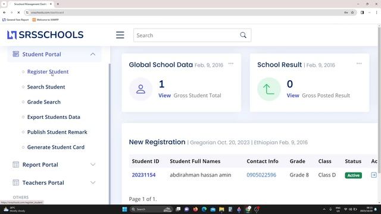The width and height of the screenshot is (381, 214).
Task: Stop page loading with X button
Action: (18, 12)
